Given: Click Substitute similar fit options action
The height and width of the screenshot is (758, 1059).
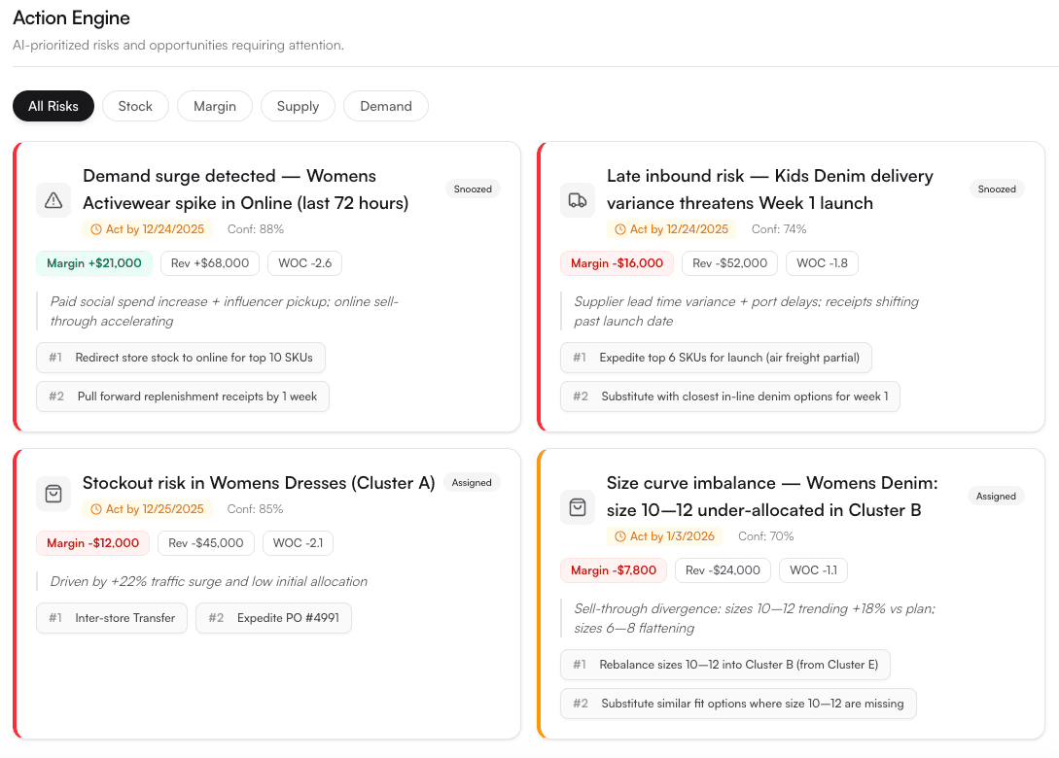Looking at the screenshot, I should 738,704.
